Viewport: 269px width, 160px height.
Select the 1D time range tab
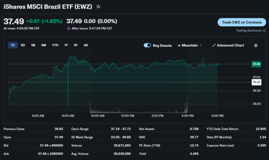[13, 45]
